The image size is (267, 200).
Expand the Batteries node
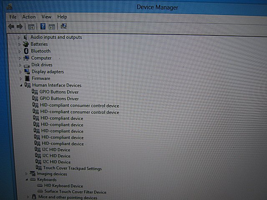click(x=19, y=45)
